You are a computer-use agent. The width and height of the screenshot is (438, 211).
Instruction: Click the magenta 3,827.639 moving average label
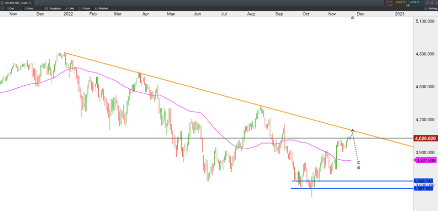click(425, 160)
